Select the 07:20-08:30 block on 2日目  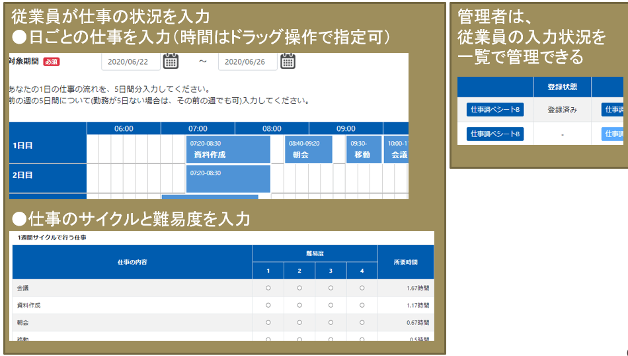228,179
